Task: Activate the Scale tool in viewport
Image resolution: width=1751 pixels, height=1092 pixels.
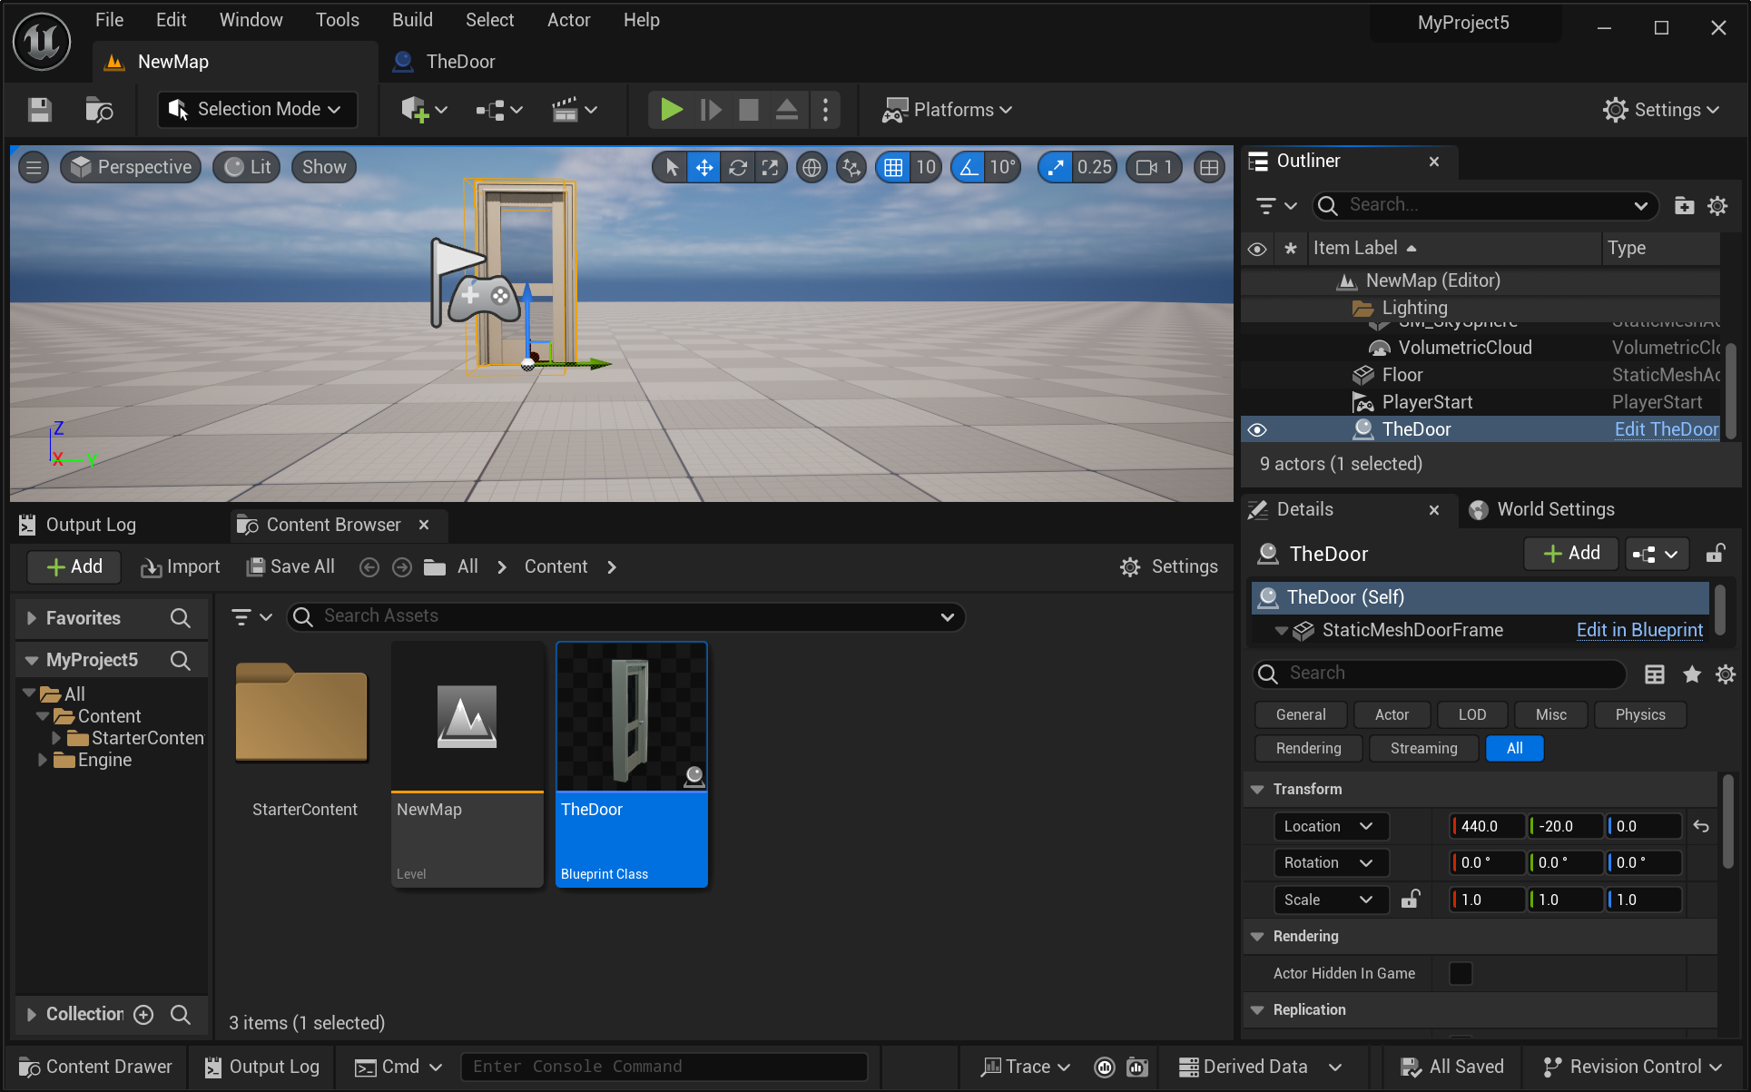Action: click(771, 167)
